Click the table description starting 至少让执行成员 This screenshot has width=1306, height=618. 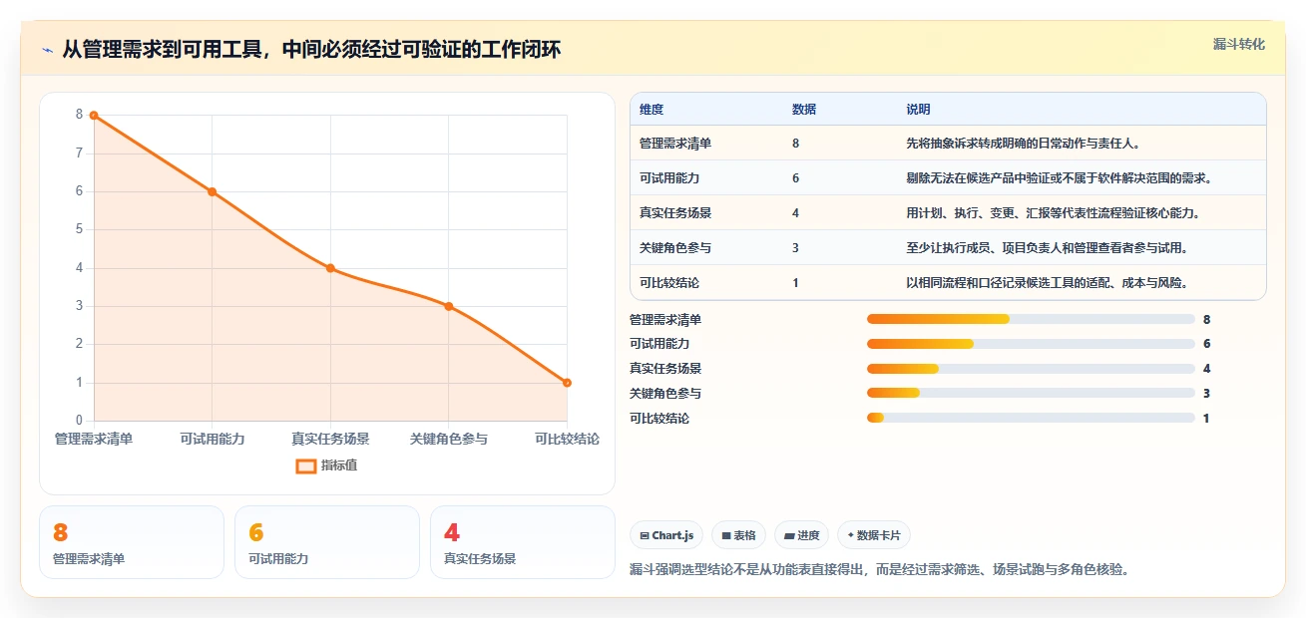[1047, 248]
